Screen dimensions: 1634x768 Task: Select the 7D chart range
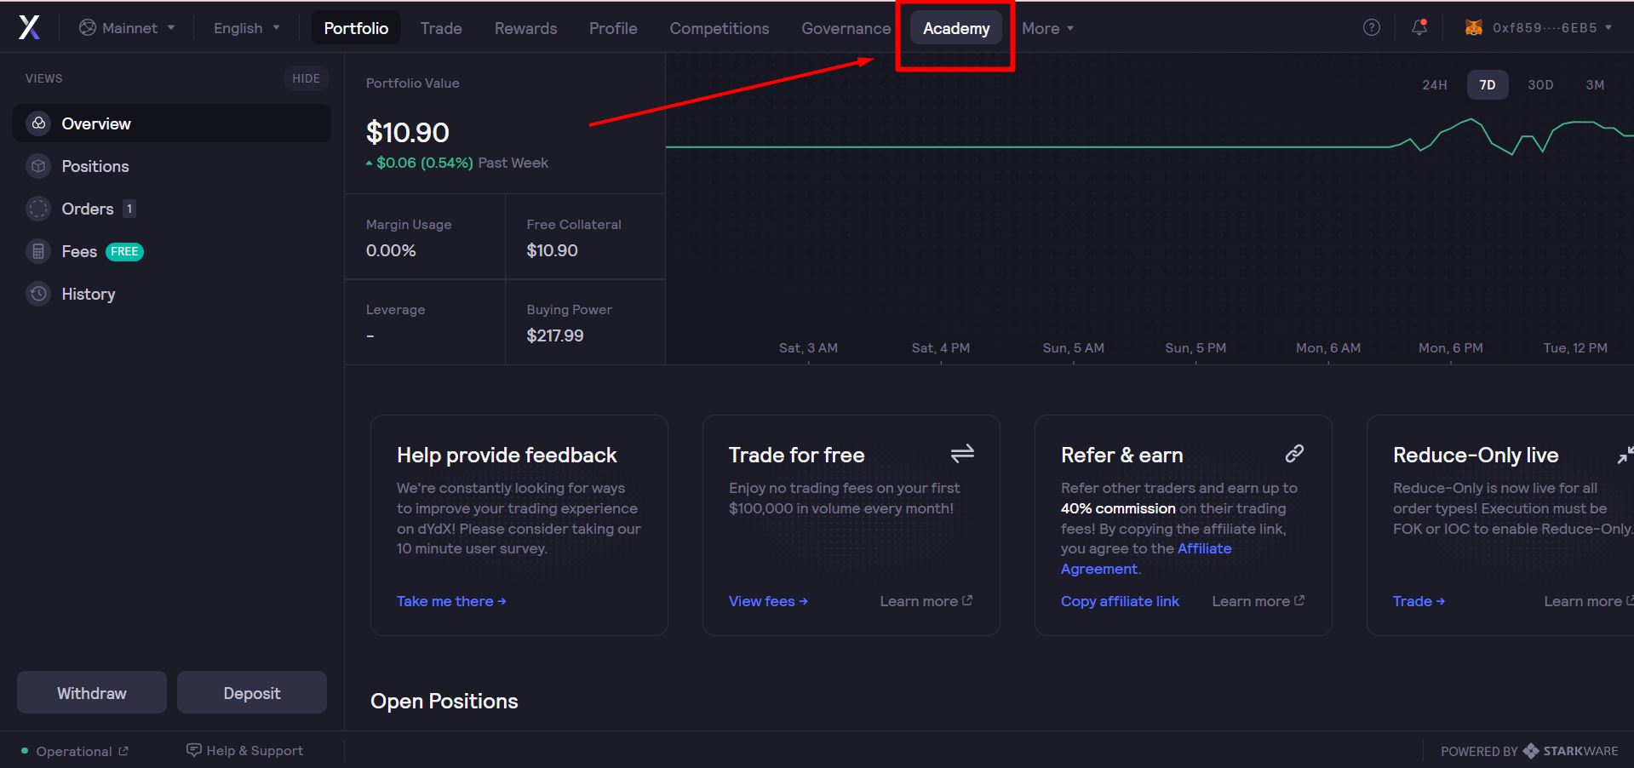pyautogui.click(x=1488, y=85)
